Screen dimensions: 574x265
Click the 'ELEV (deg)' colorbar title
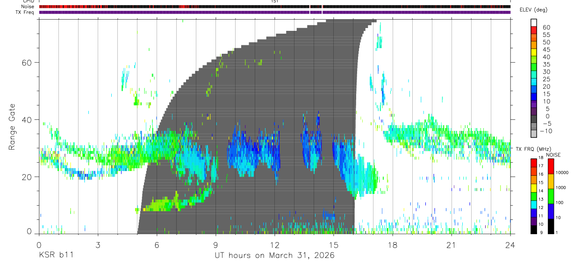[534, 10]
